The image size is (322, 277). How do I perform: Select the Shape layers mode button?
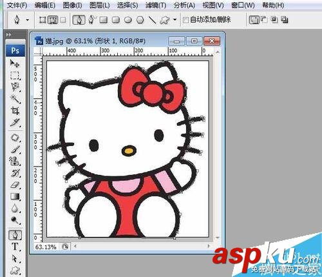coord(43,20)
